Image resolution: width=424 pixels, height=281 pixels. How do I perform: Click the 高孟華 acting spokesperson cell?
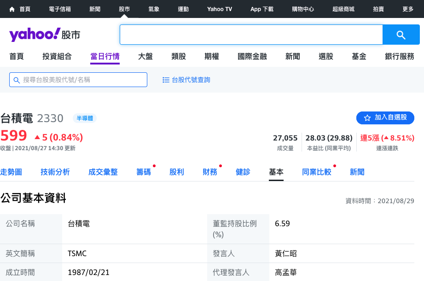[x=286, y=272]
